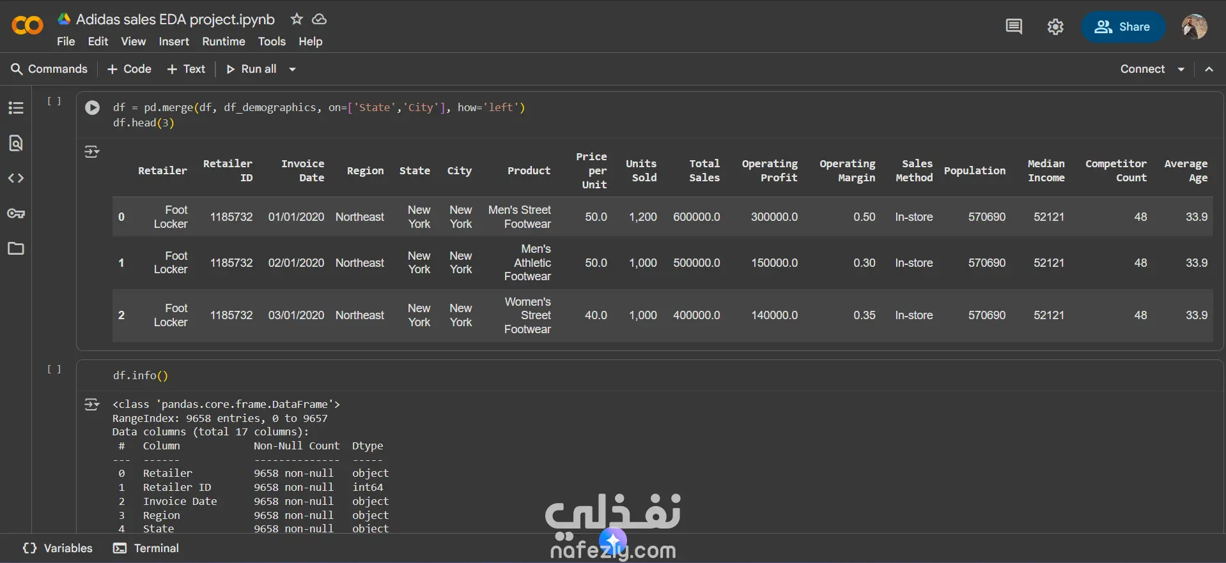This screenshot has width=1226, height=563.
Task: Open the Terminal panel
Action: tap(146, 548)
